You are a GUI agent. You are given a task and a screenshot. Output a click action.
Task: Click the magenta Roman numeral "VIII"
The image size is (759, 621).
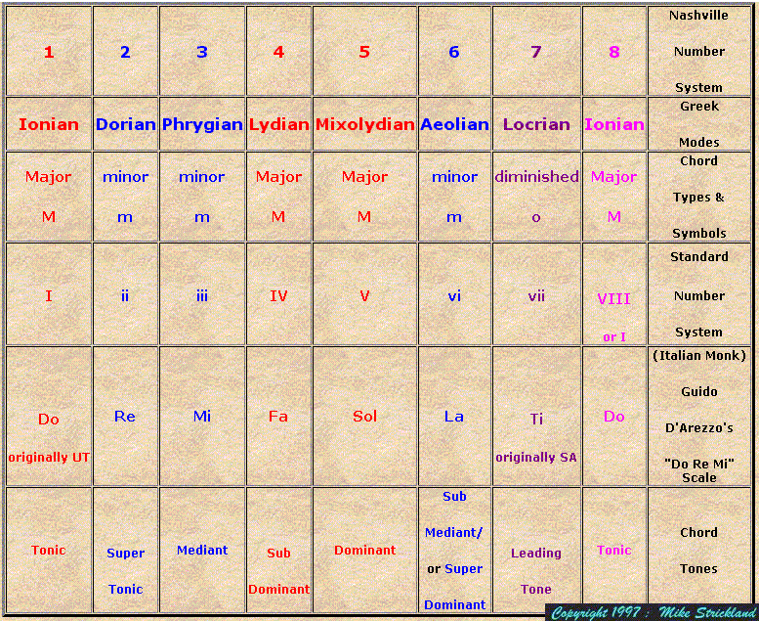[x=613, y=298]
